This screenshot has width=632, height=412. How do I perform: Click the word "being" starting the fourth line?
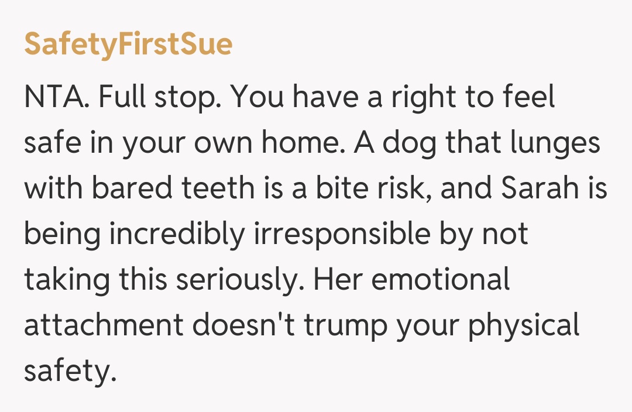[62, 234]
